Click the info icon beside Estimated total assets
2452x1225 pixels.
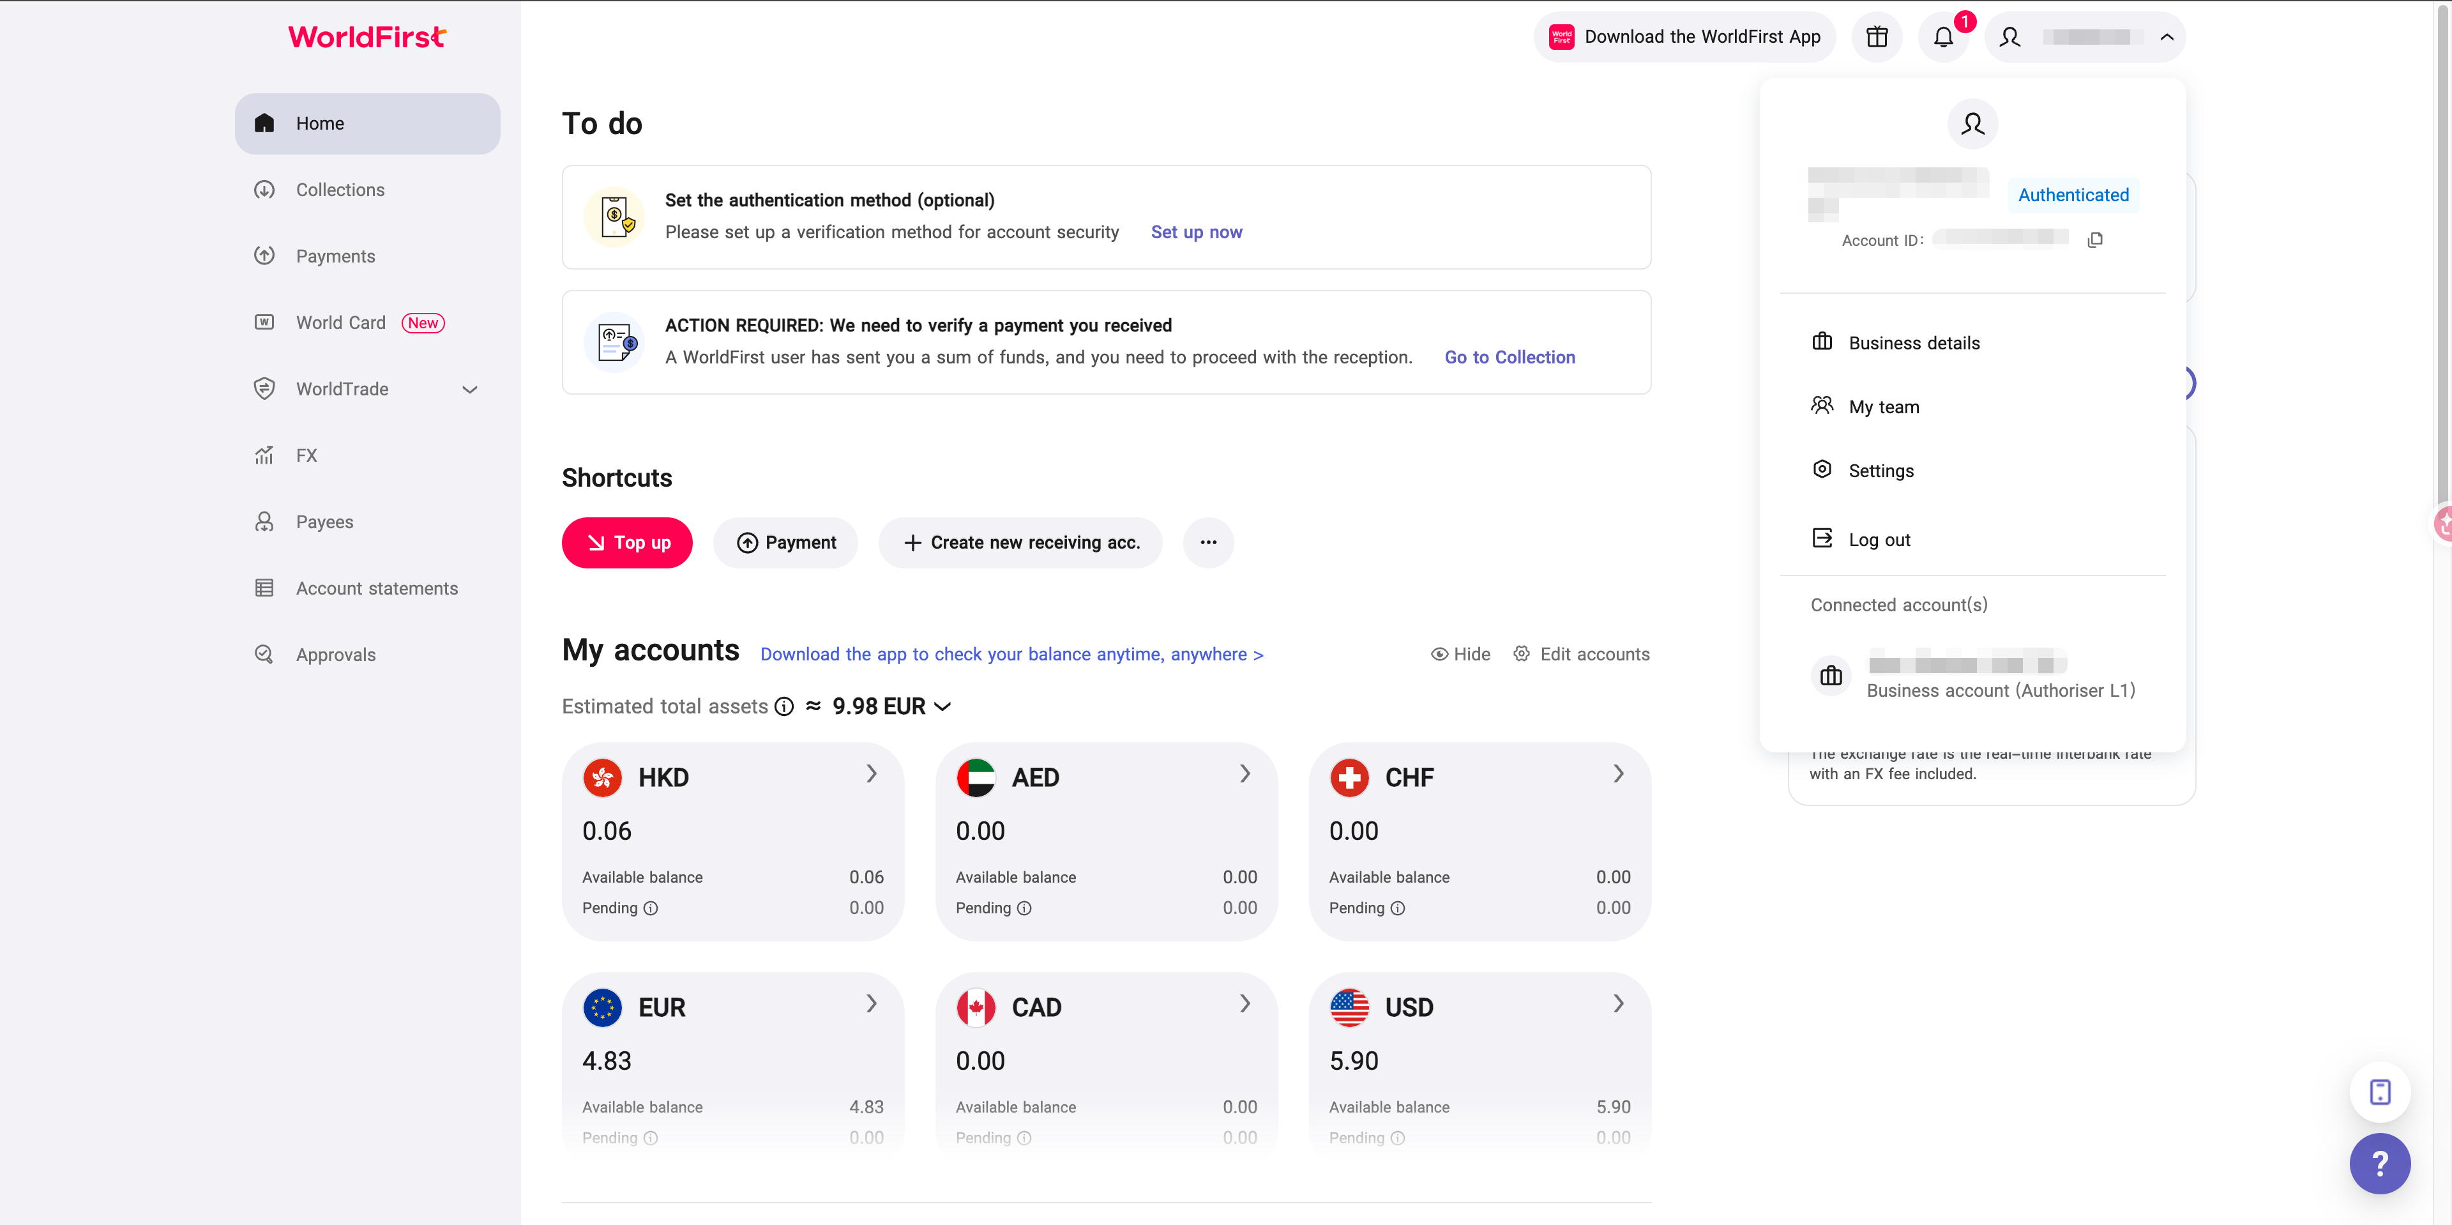tap(783, 706)
